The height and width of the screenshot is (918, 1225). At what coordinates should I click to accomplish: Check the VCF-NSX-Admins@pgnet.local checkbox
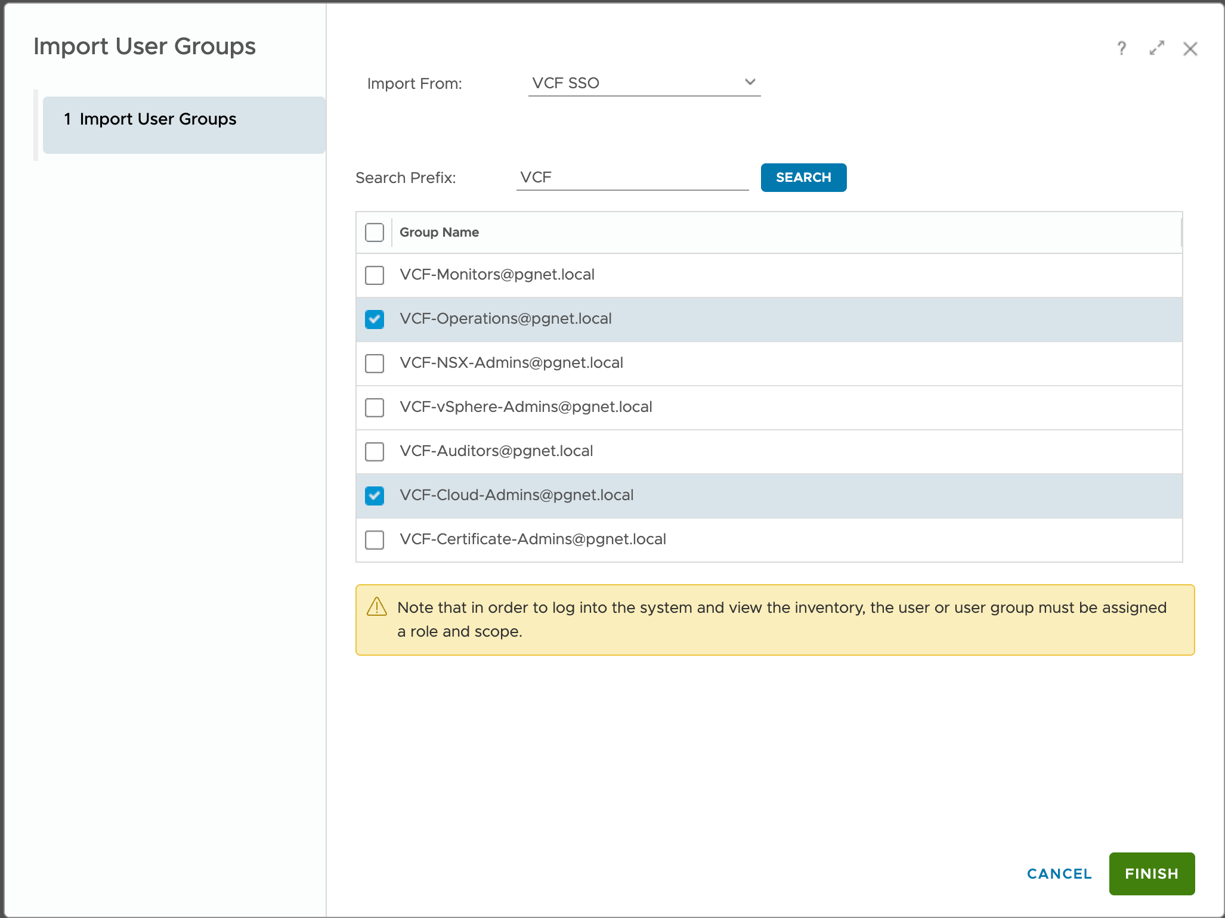click(x=375, y=364)
